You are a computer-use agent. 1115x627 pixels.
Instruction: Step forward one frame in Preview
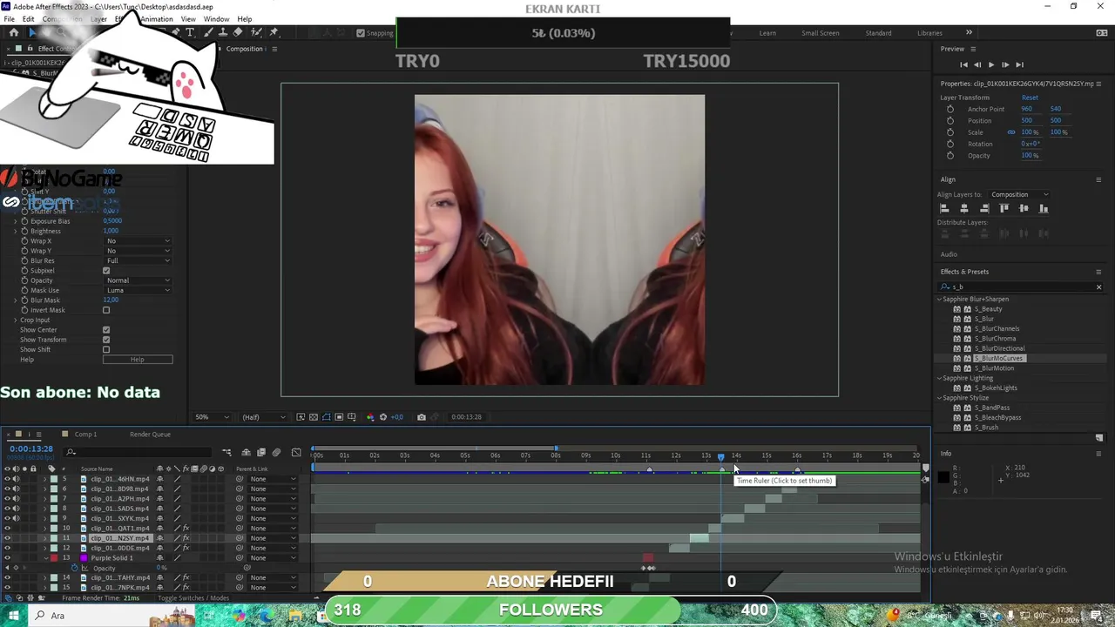1005,64
